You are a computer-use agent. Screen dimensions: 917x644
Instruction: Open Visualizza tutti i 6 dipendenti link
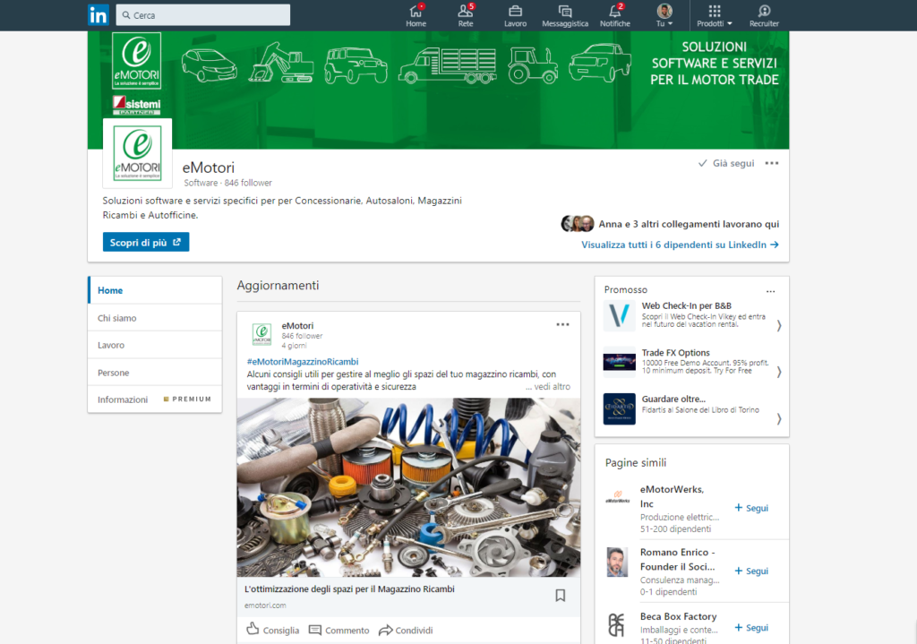(680, 245)
